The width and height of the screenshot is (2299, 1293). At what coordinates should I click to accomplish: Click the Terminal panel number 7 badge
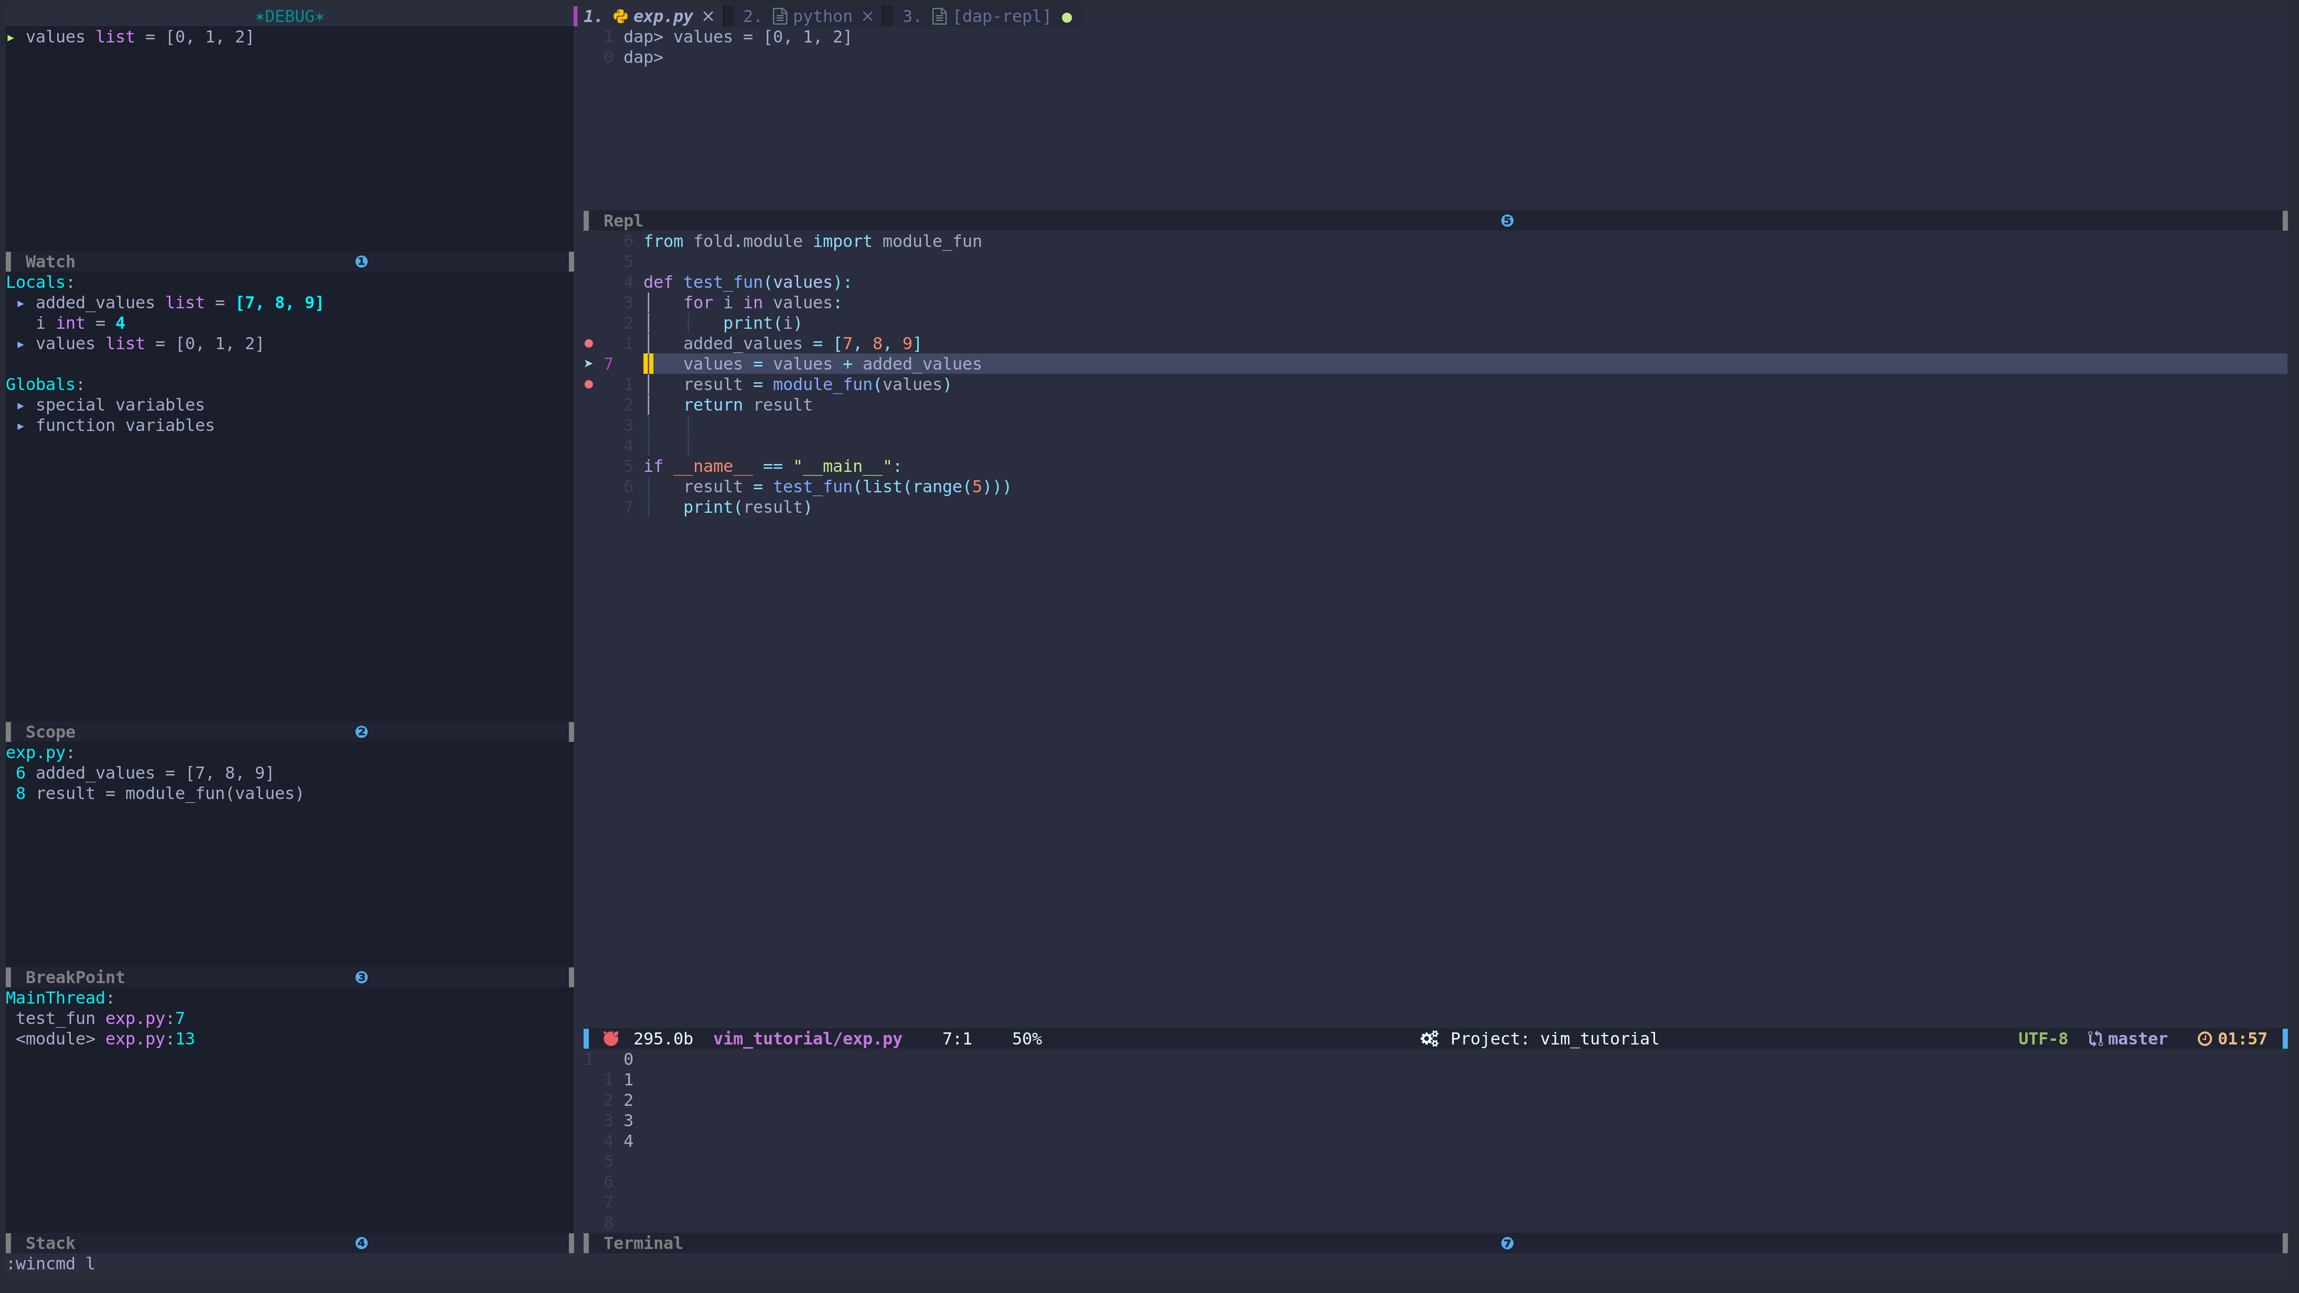pos(1507,1243)
